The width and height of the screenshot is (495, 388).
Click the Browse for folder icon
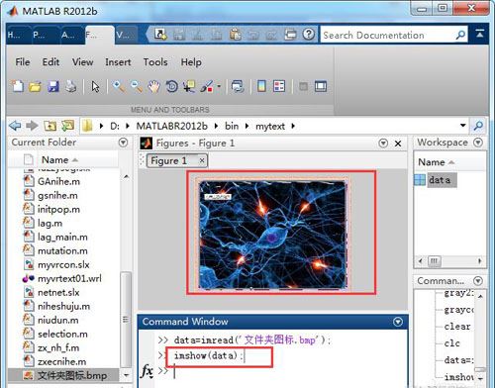pyautogui.click(x=68, y=126)
